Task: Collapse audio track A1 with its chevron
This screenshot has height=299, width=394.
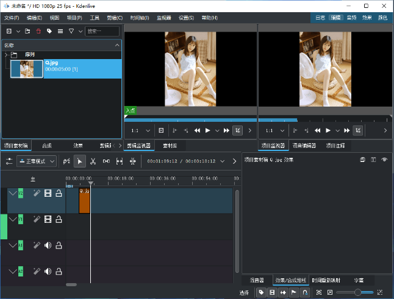Action: click(x=13, y=245)
